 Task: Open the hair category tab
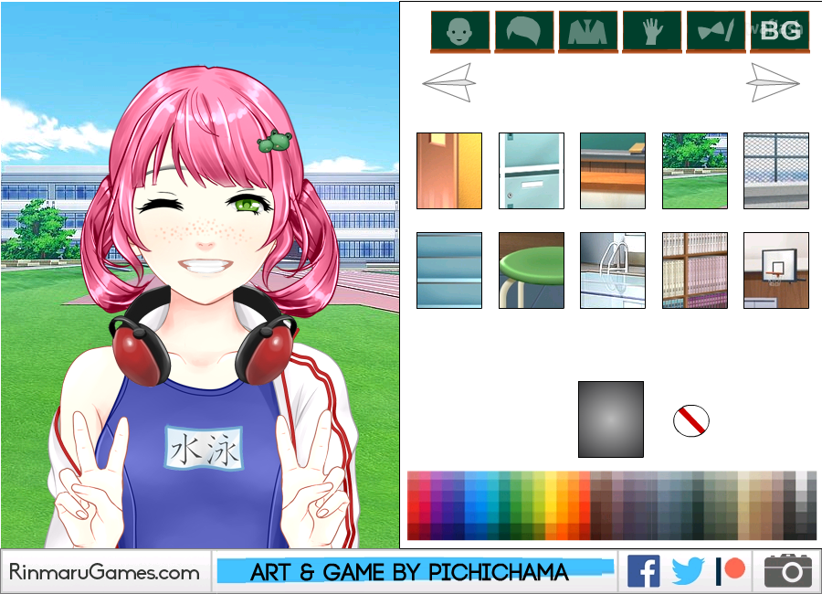point(524,31)
